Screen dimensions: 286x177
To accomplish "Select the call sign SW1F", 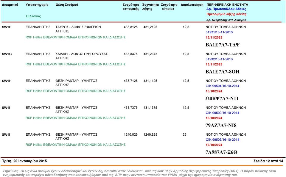I will (7, 27).
